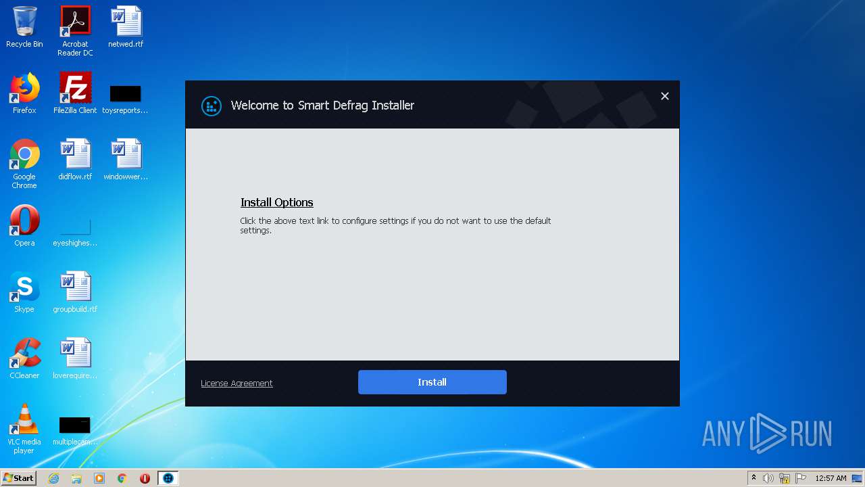Screen dimensions: 865x487
Task: Select the Firefox desktop shortcut
Action: pos(24,93)
